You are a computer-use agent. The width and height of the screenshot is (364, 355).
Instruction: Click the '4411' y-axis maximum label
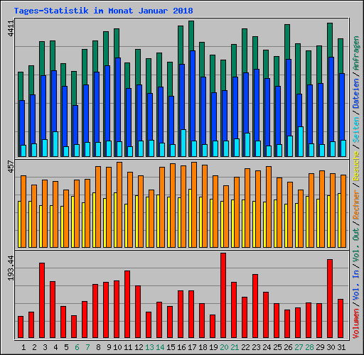click(x=11, y=28)
